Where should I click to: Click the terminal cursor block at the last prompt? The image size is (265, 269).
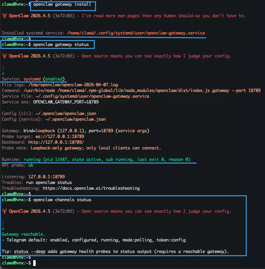pyautogui.click(x=35, y=263)
